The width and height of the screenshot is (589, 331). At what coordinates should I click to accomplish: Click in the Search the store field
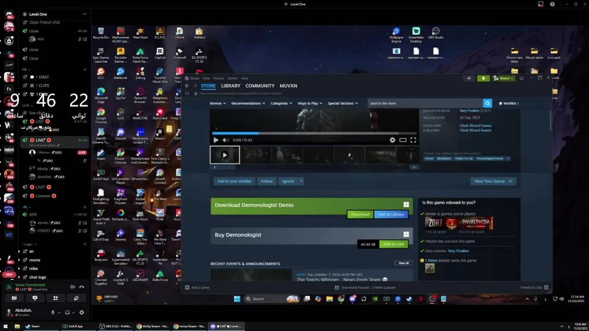pos(425,103)
